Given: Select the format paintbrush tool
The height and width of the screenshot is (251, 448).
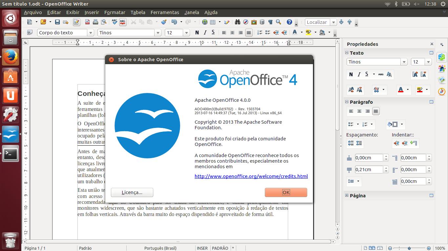Looking at the screenshot, I should pos(164,22).
